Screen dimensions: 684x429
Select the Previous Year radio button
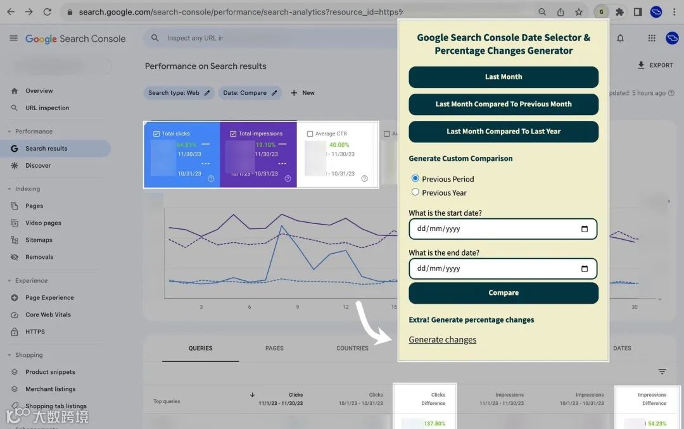pos(415,192)
